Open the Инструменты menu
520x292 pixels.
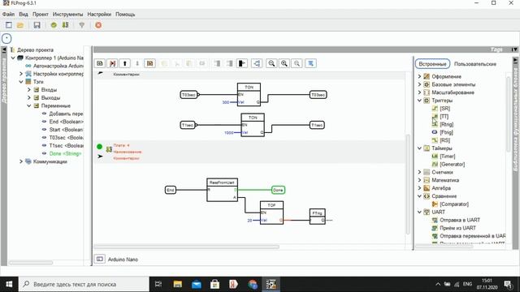(67, 15)
